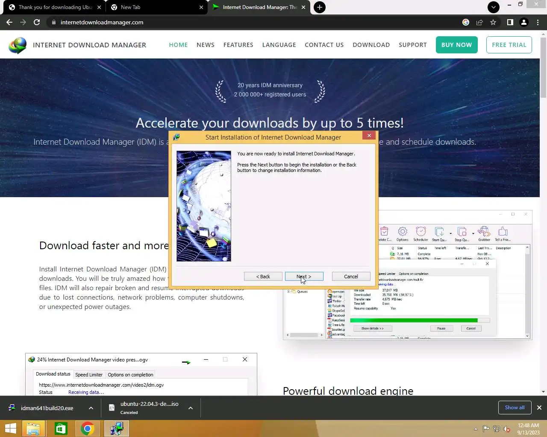Viewport: 547px width, 437px height.
Task: Click the IDM logo in site header
Action: pos(18,45)
